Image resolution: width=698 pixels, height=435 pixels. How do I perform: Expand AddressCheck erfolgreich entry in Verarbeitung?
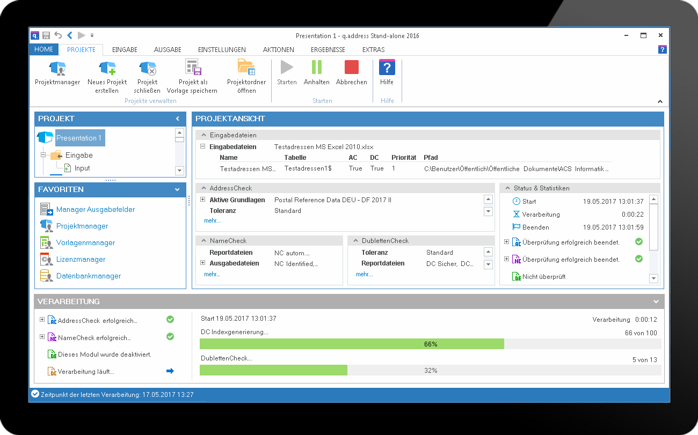coord(42,320)
